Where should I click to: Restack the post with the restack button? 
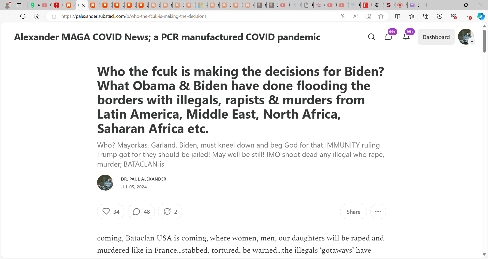170,212
